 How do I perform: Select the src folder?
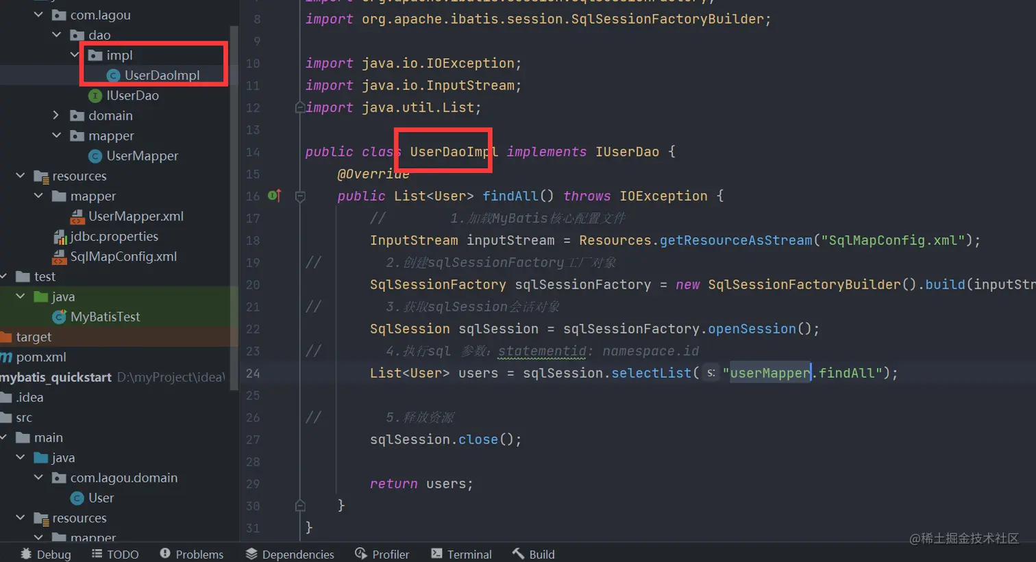point(24,418)
